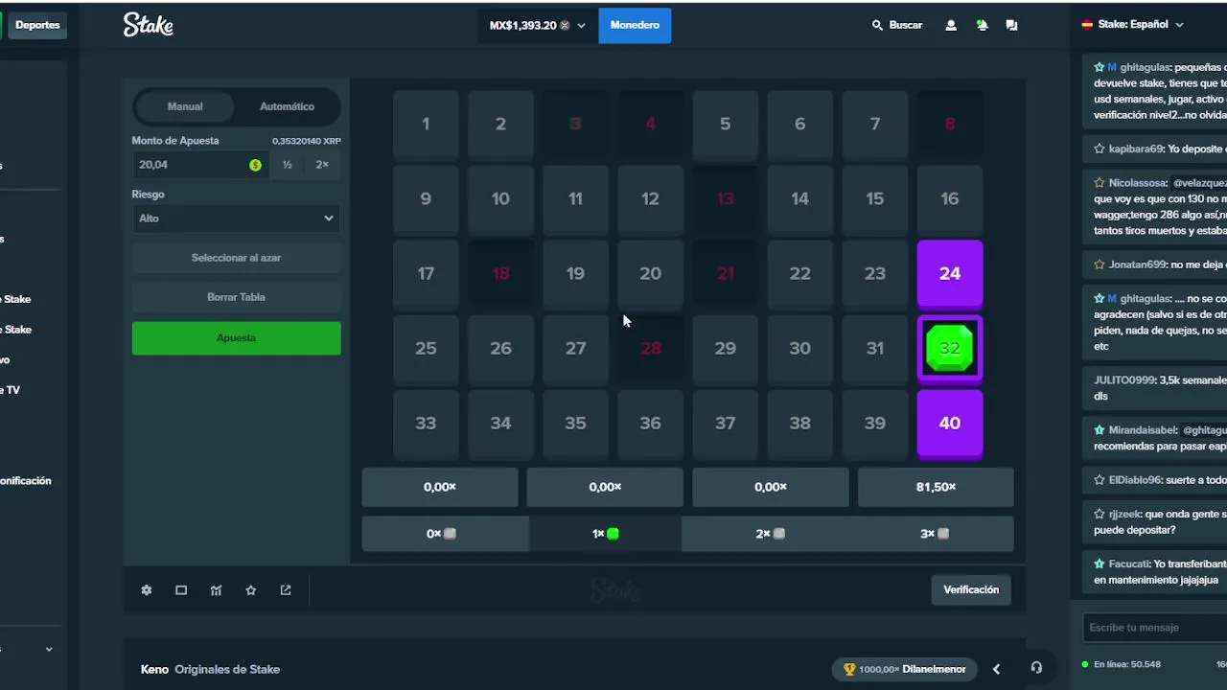
Task: Open notifications bell icon
Action: coord(982,26)
